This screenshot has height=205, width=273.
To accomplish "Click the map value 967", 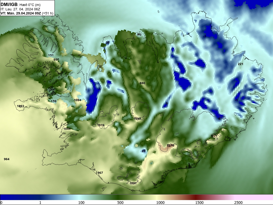I will point(100,173).
